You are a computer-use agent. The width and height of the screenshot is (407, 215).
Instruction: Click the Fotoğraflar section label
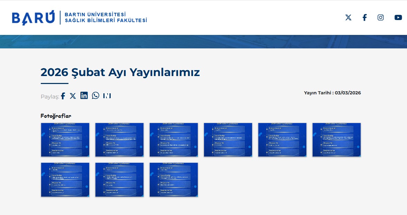56,116
